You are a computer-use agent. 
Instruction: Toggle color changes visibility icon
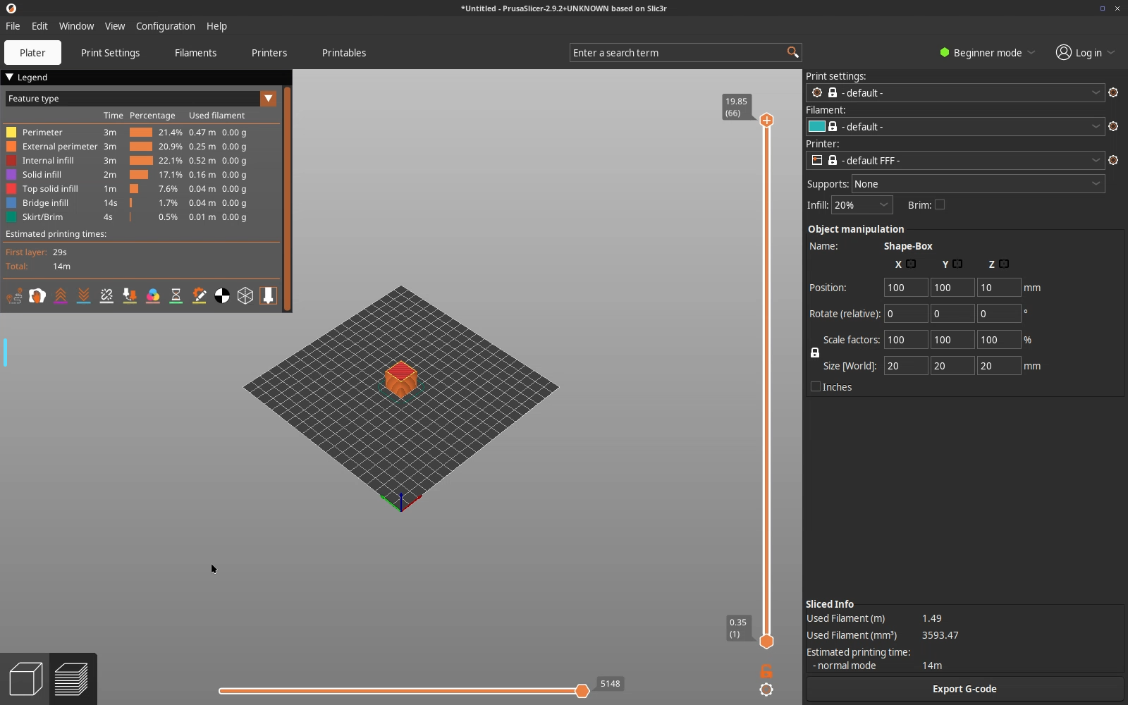point(153,296)
